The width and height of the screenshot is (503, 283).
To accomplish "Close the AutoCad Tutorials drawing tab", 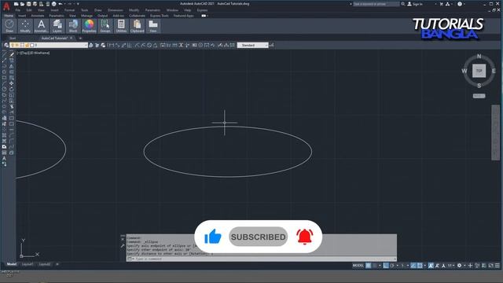I will (x=72, y=39).
